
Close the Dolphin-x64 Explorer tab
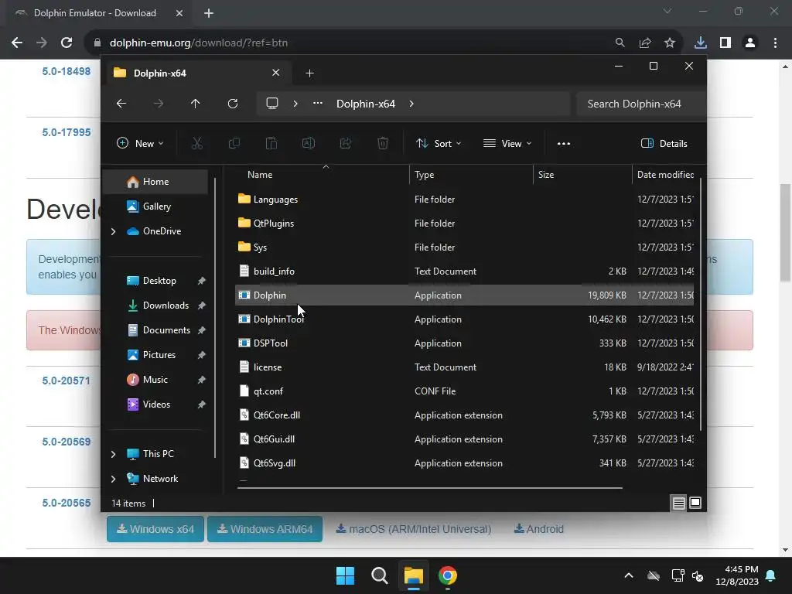pyautogui.click(x=276, y=73)
